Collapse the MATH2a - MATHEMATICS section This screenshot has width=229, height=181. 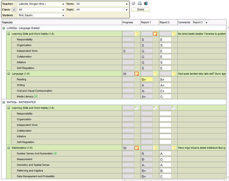pyautogui.click(x=4, y=102)
